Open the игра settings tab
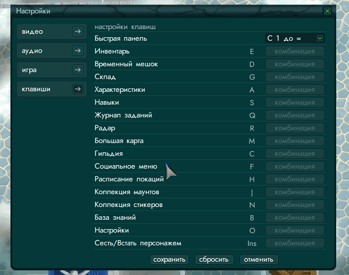Viewport: 349px width, 275px height. point(52,70)
